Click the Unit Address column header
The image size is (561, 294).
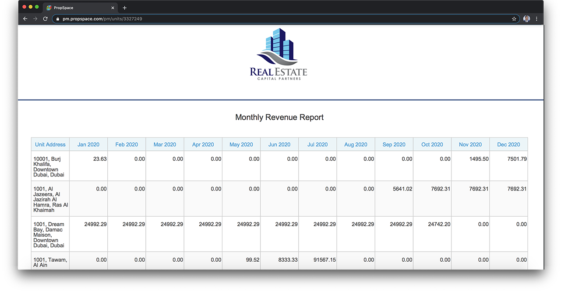coord(50,145)
